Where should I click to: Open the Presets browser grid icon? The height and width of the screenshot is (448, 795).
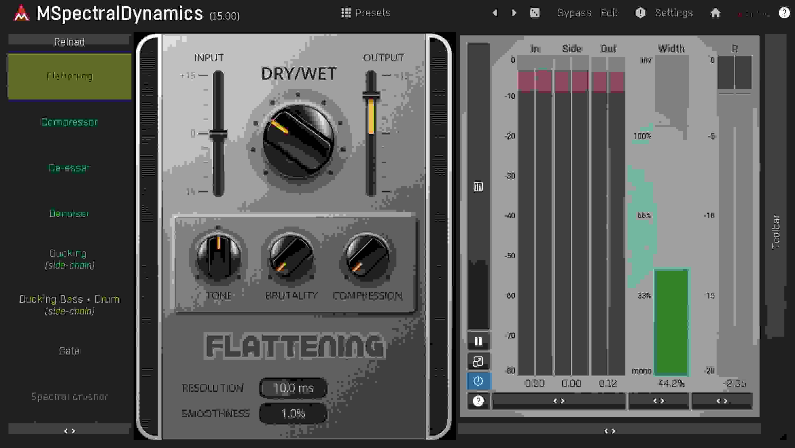pyautogui.click(x=347, y=13)
